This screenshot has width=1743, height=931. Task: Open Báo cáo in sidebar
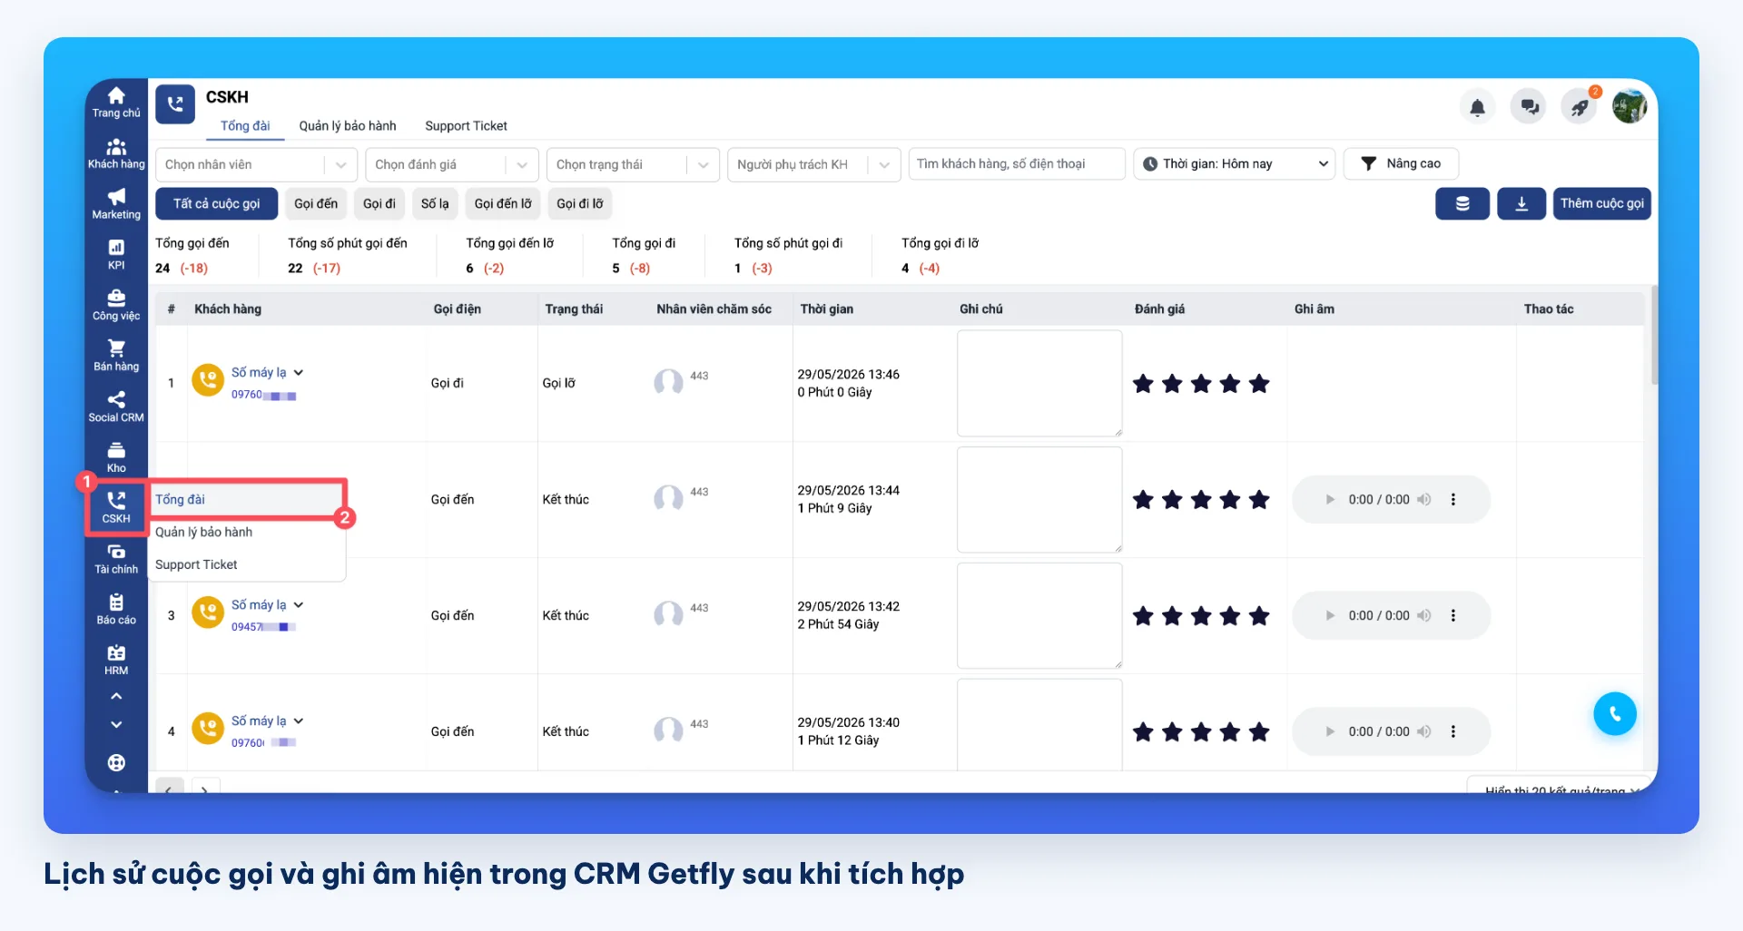coord(116,610)
